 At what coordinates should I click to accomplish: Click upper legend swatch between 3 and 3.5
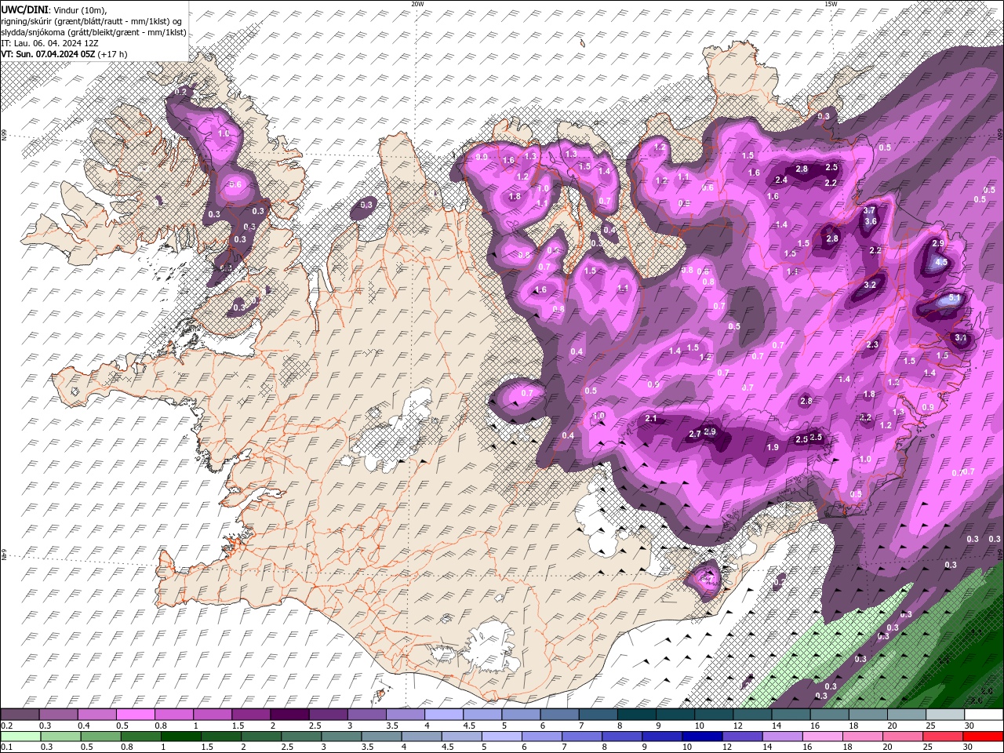[366, 714]
